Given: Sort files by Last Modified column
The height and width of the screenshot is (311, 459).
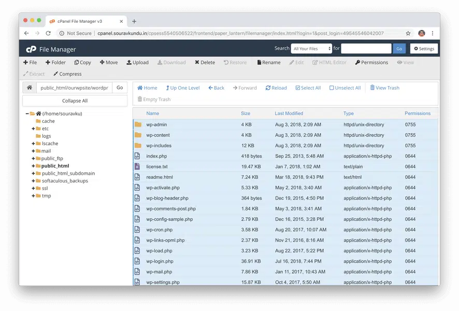Looking at the screenshot, I should point(289,114).
